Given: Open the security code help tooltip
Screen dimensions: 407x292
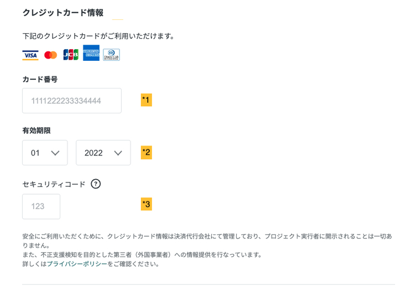Looking at the screenshot, I should [96, 184].
